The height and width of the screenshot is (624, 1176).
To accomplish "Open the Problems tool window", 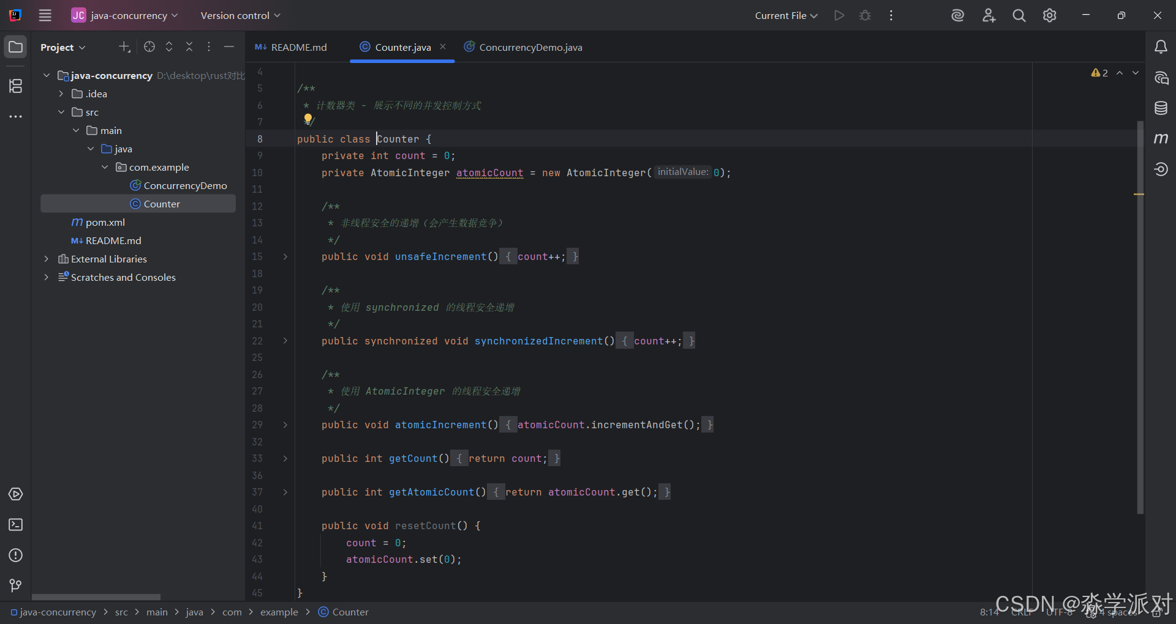I will [x=15, y=555].
